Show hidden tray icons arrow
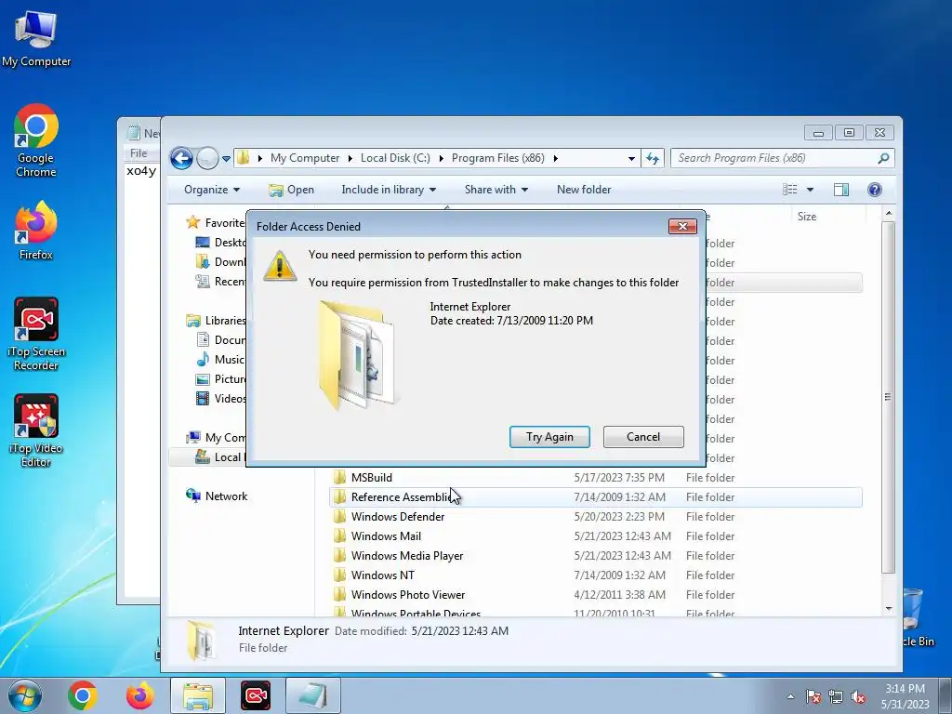Screen dimensions: 952x714 790,696
